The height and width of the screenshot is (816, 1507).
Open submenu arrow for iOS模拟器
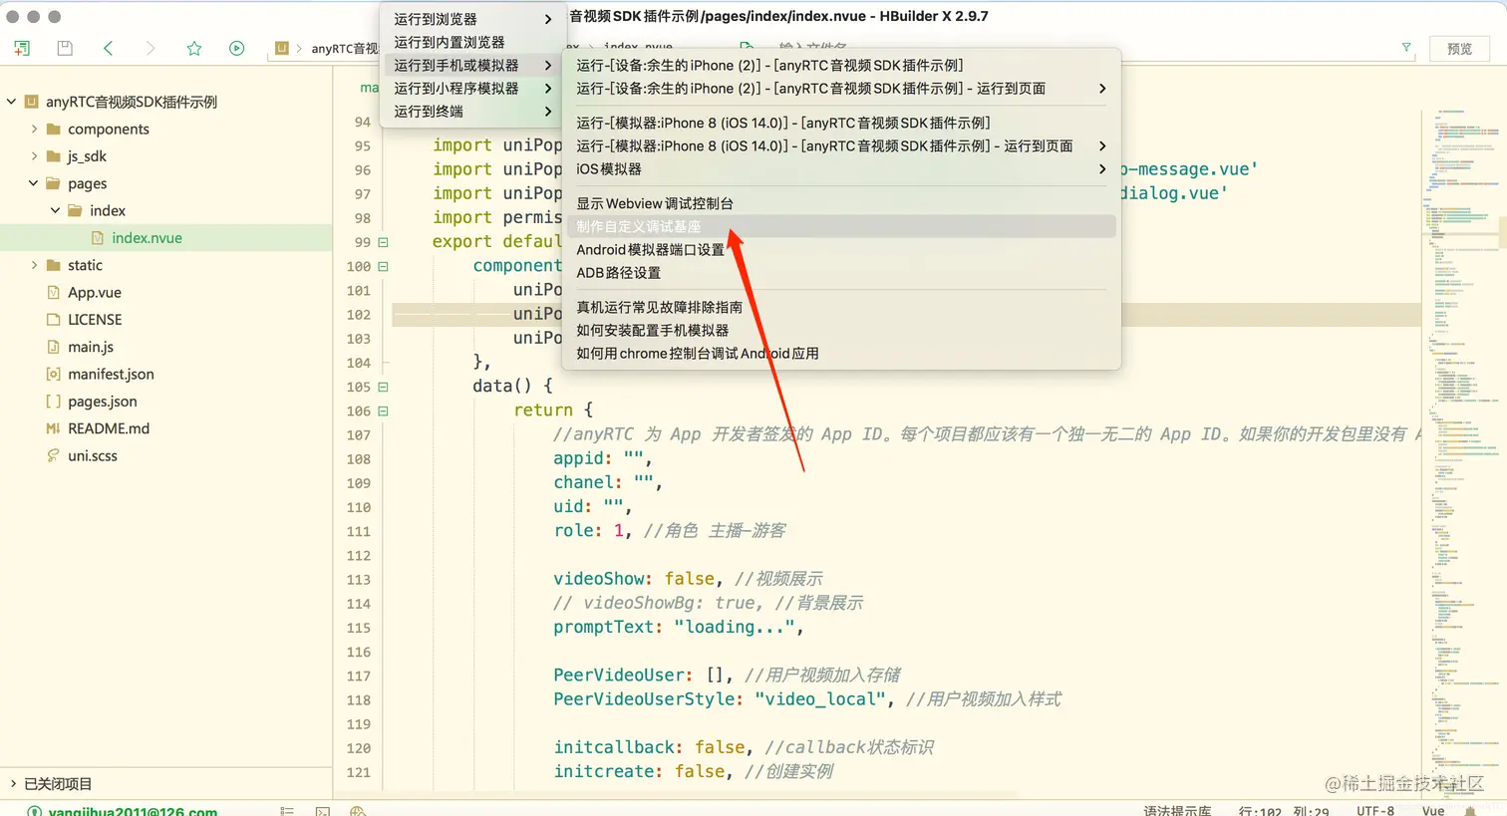pos(1101,169)
